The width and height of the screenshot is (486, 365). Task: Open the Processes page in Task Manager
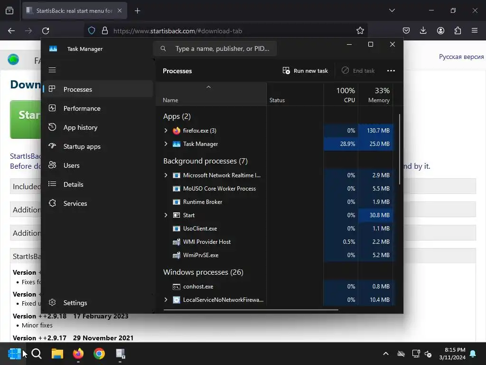pos(98,89)
